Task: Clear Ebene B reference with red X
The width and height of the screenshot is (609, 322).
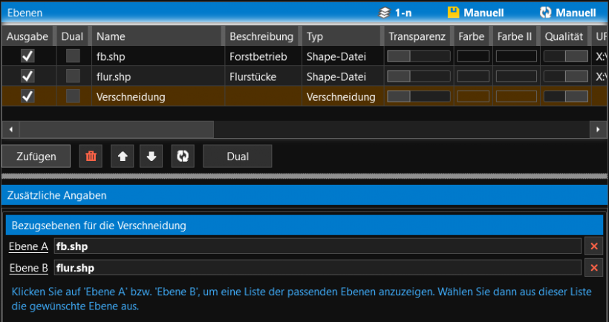Action: pyautogui.click(x=594, y=268)
